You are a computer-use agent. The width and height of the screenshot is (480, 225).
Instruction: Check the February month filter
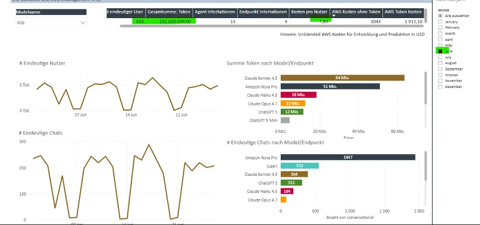coord(440,27)
